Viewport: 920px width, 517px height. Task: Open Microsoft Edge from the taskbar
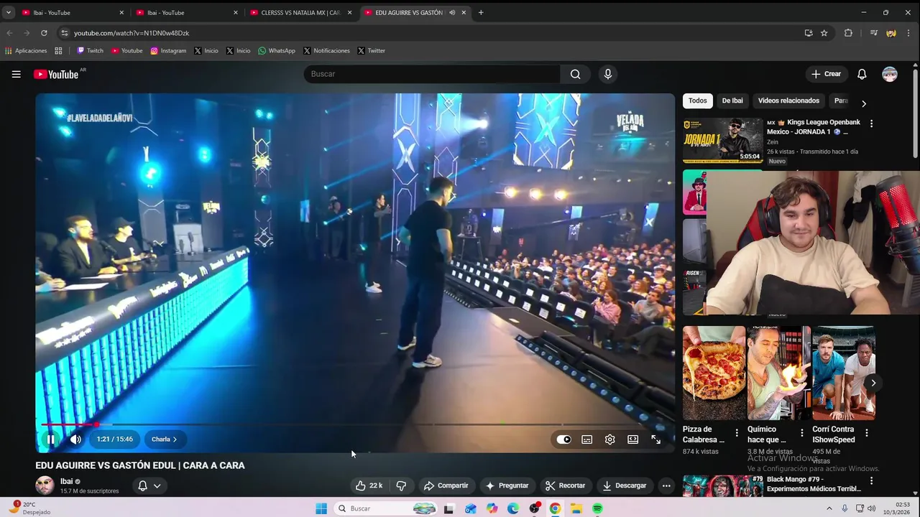[512, 508]
